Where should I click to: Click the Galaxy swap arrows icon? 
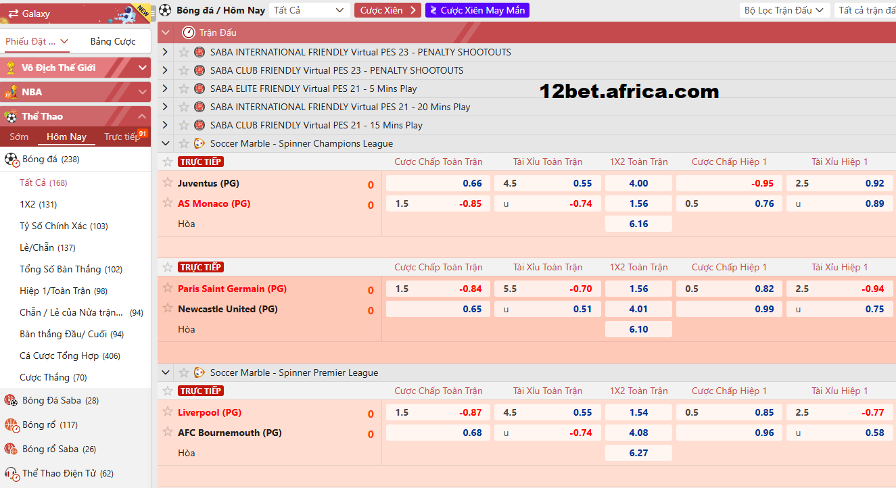[14, 14]
